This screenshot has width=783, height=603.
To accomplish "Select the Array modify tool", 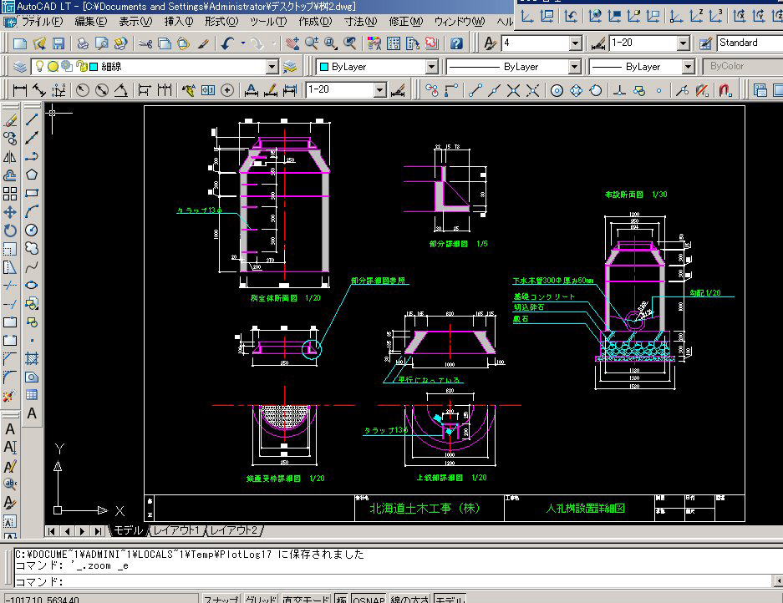I will point(10,194).
